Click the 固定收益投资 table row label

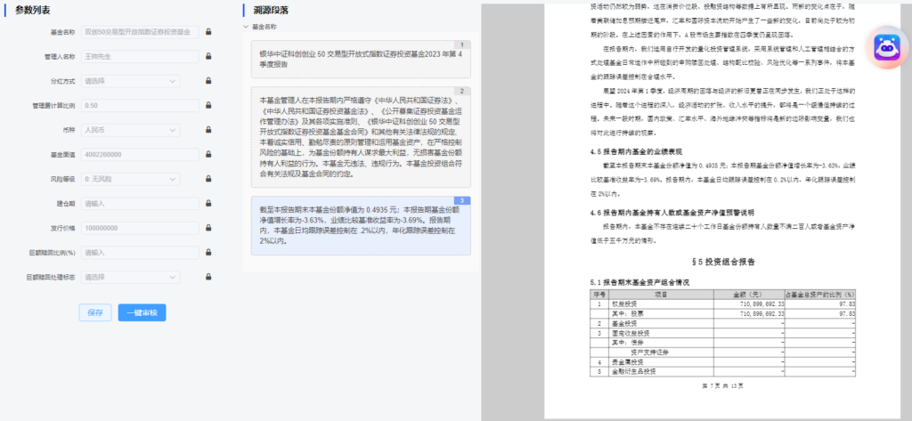tap(630, 333)
